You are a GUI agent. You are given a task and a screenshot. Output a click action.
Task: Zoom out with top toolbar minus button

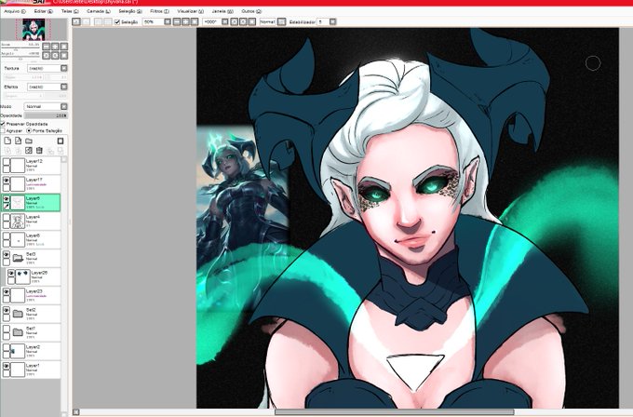point(177,21)
